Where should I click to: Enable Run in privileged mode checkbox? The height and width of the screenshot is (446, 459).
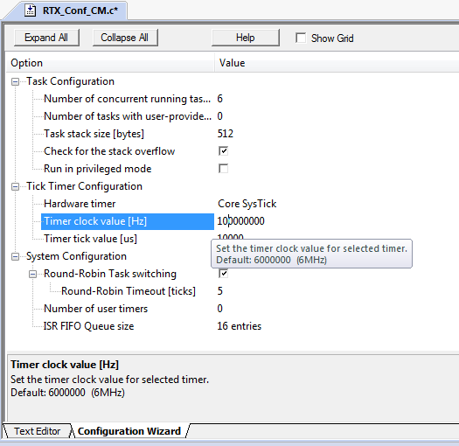[x=223, y=169]
